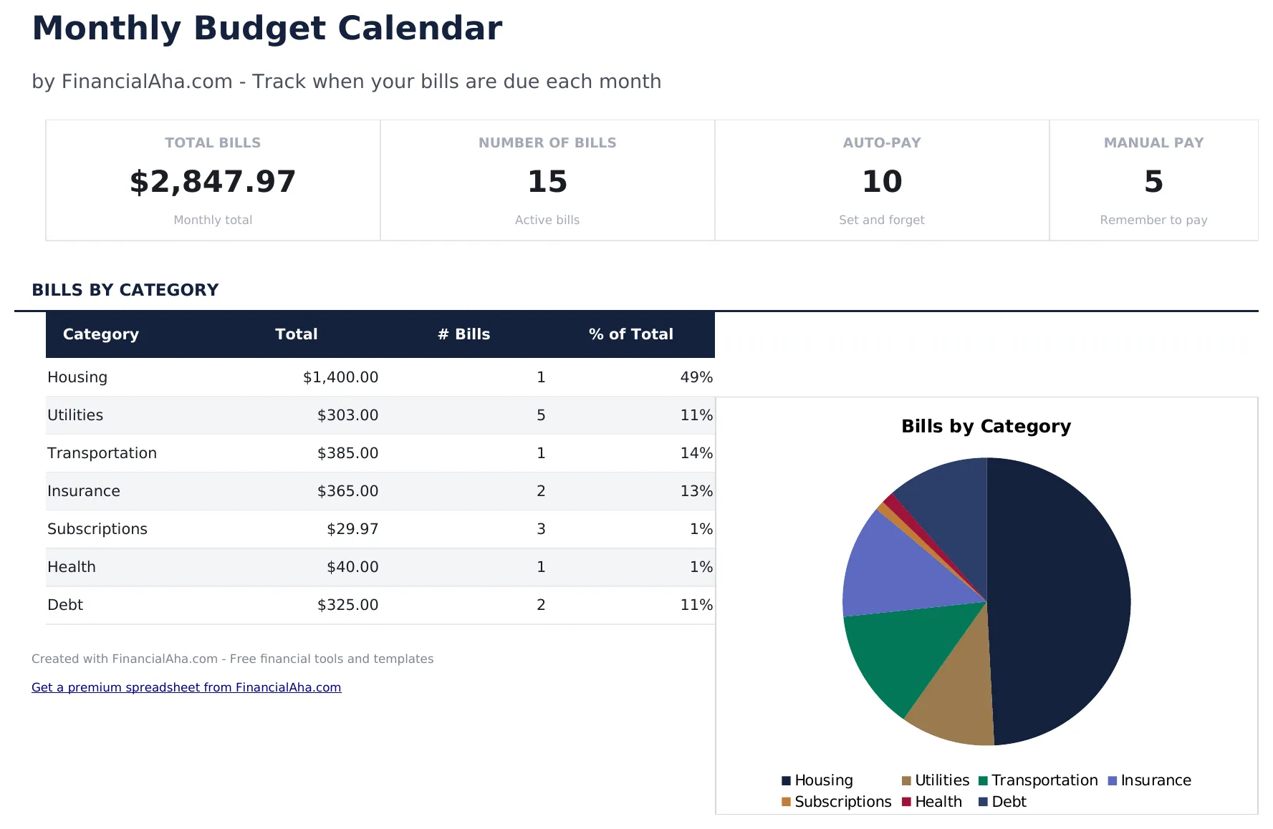The width and height of the screenshot is (1273, 829).
Task: Select the Health legend entry
Action: 906,801
